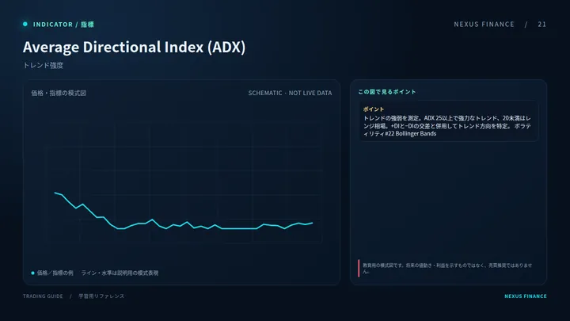Click the yellow ポイント label
Viewport: 570px width, 321px height.
pyautogui.click(x=374, y=109)
